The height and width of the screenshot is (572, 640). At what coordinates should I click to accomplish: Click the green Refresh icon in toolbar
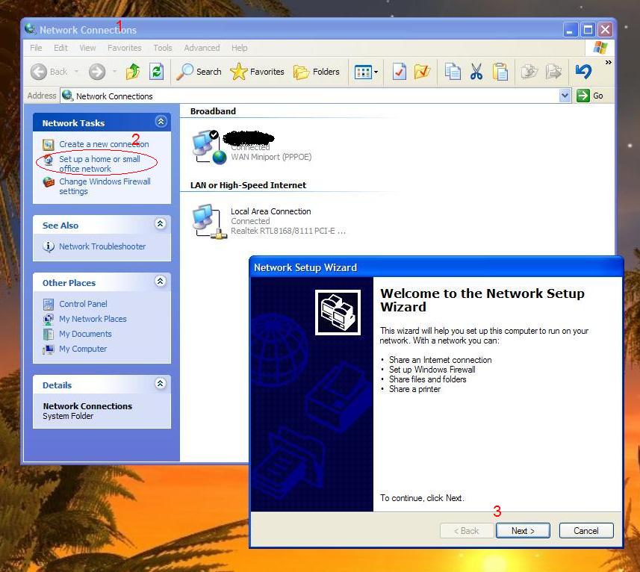click(x=156, y=72)
